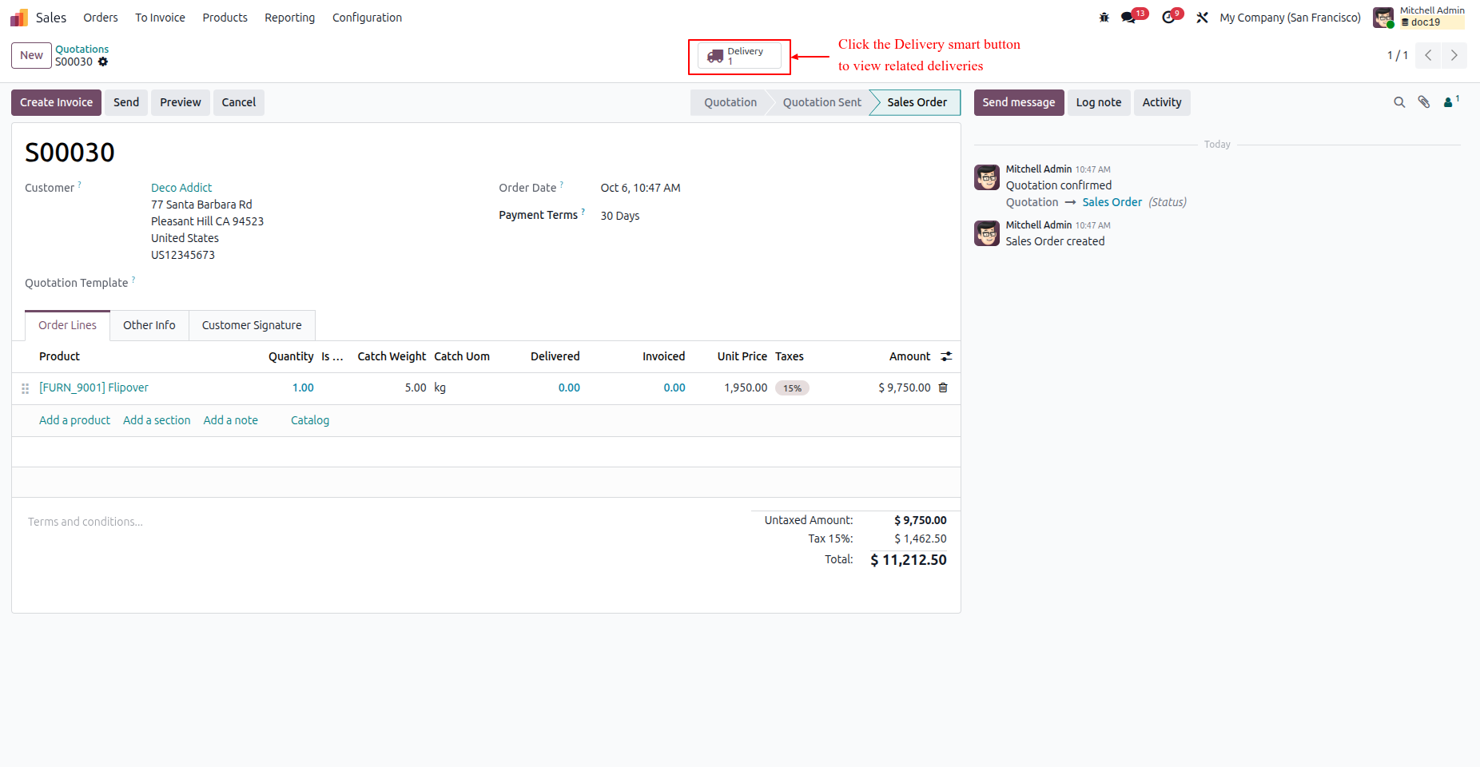
Task: Search messages with the magnifier icon
Action: tap(1399, 102)
